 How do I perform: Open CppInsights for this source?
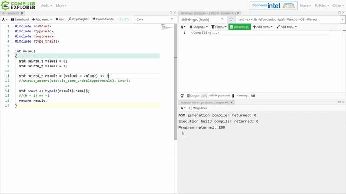(78, 19)
